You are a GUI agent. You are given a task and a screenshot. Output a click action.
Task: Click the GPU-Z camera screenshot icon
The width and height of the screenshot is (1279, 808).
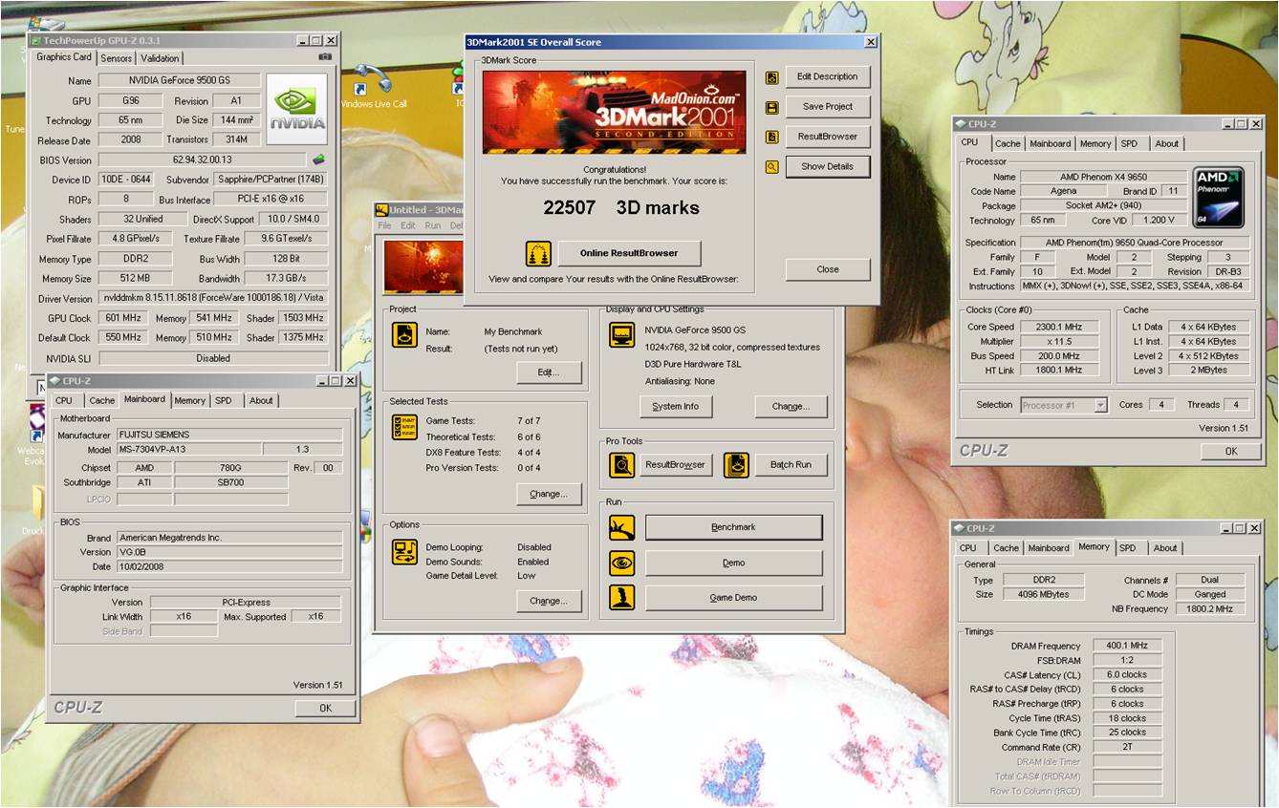(x=325, y=57)
